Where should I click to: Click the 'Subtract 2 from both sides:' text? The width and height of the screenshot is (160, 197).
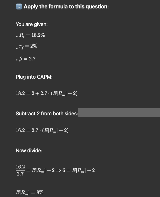(x=47, y=113)
